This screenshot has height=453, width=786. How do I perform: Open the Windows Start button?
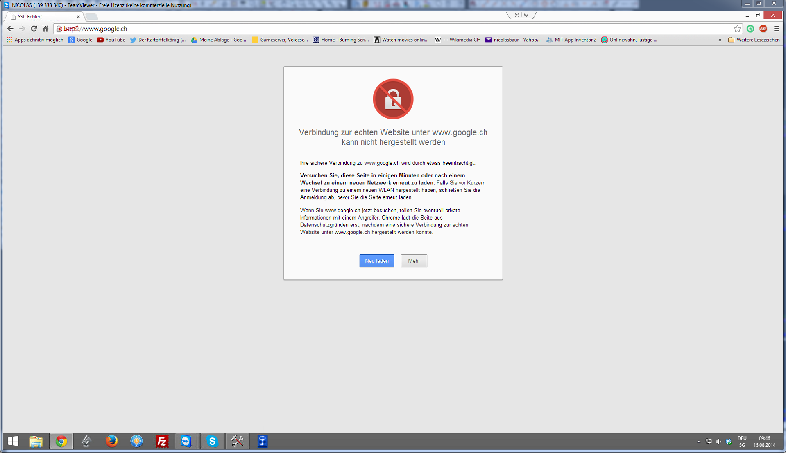click(13, 441)
